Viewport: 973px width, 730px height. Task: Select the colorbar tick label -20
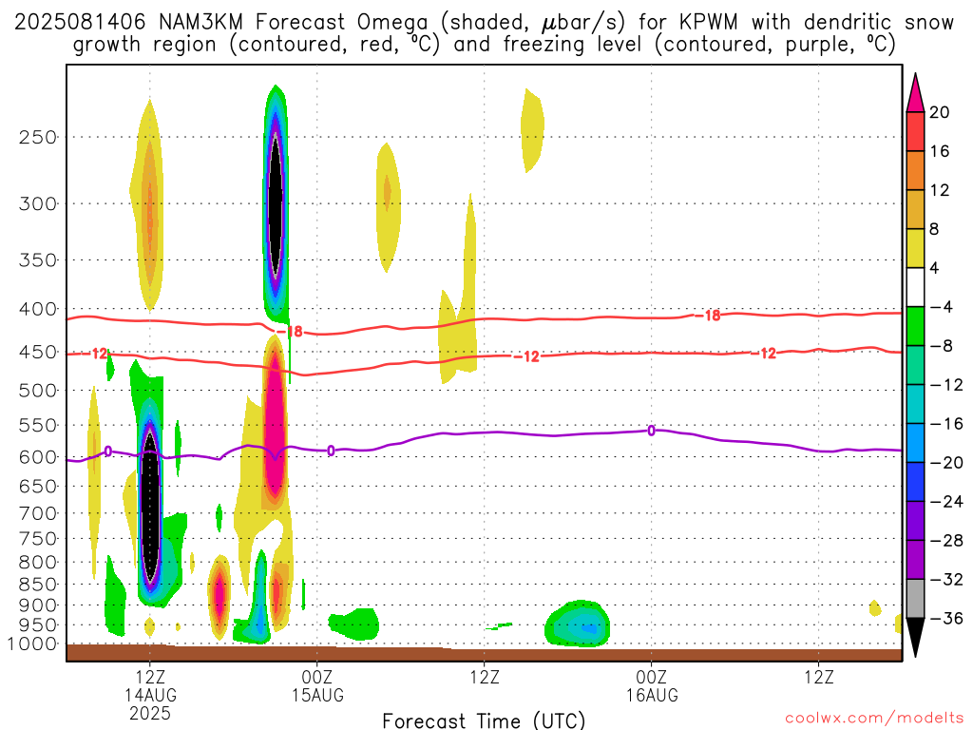coord(946,463)
